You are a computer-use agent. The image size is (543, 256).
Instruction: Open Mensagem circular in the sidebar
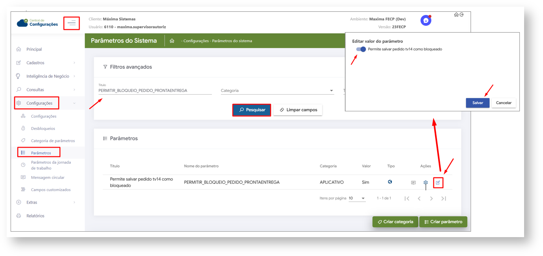pos(48,177)
